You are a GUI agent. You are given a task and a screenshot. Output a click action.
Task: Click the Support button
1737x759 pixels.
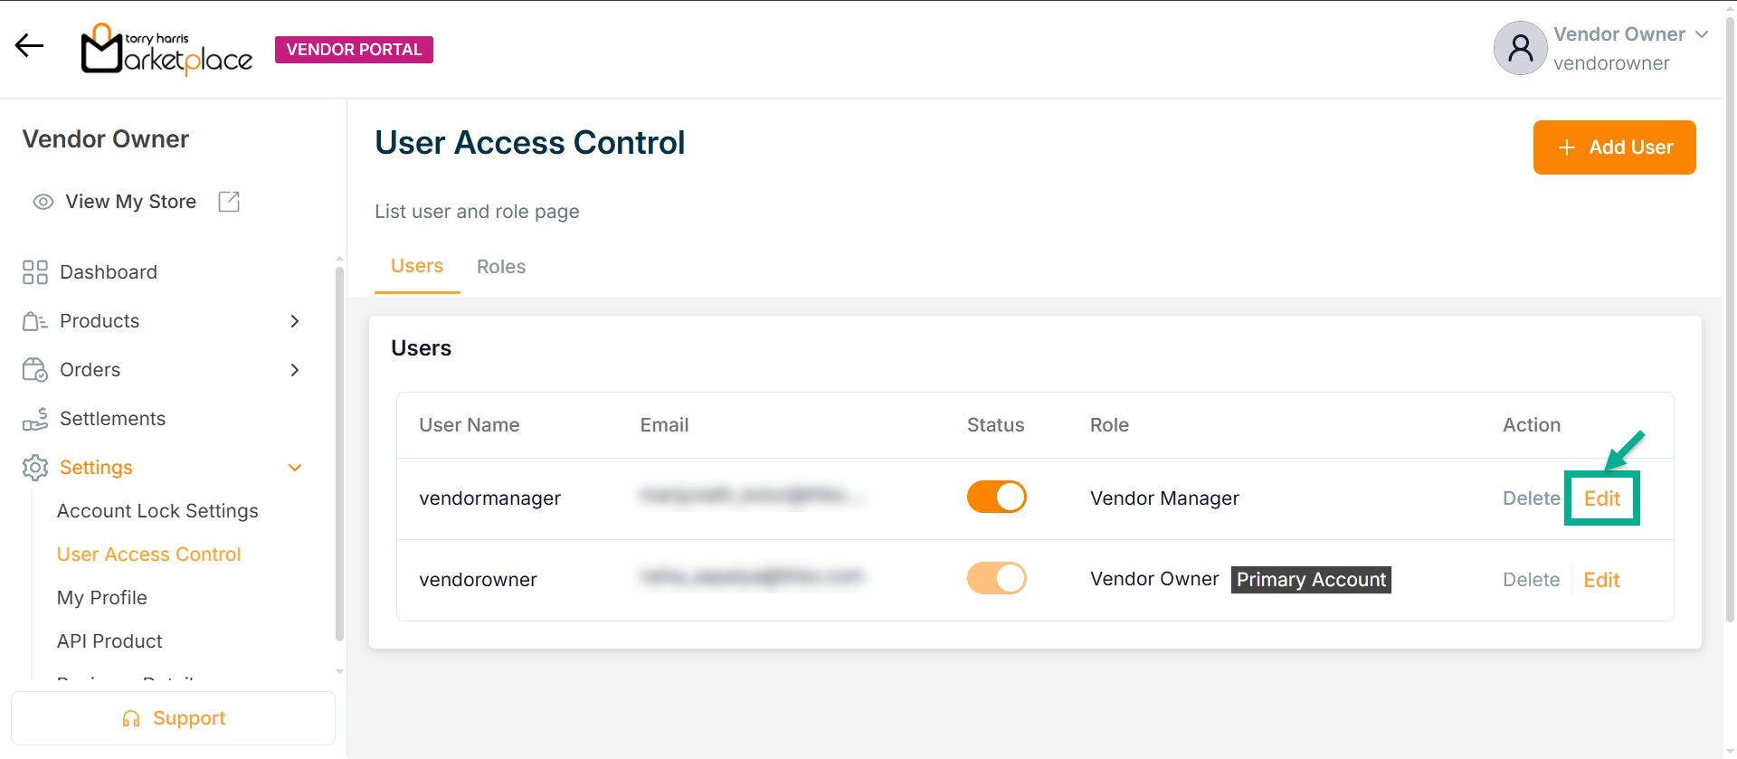[173, 718]
